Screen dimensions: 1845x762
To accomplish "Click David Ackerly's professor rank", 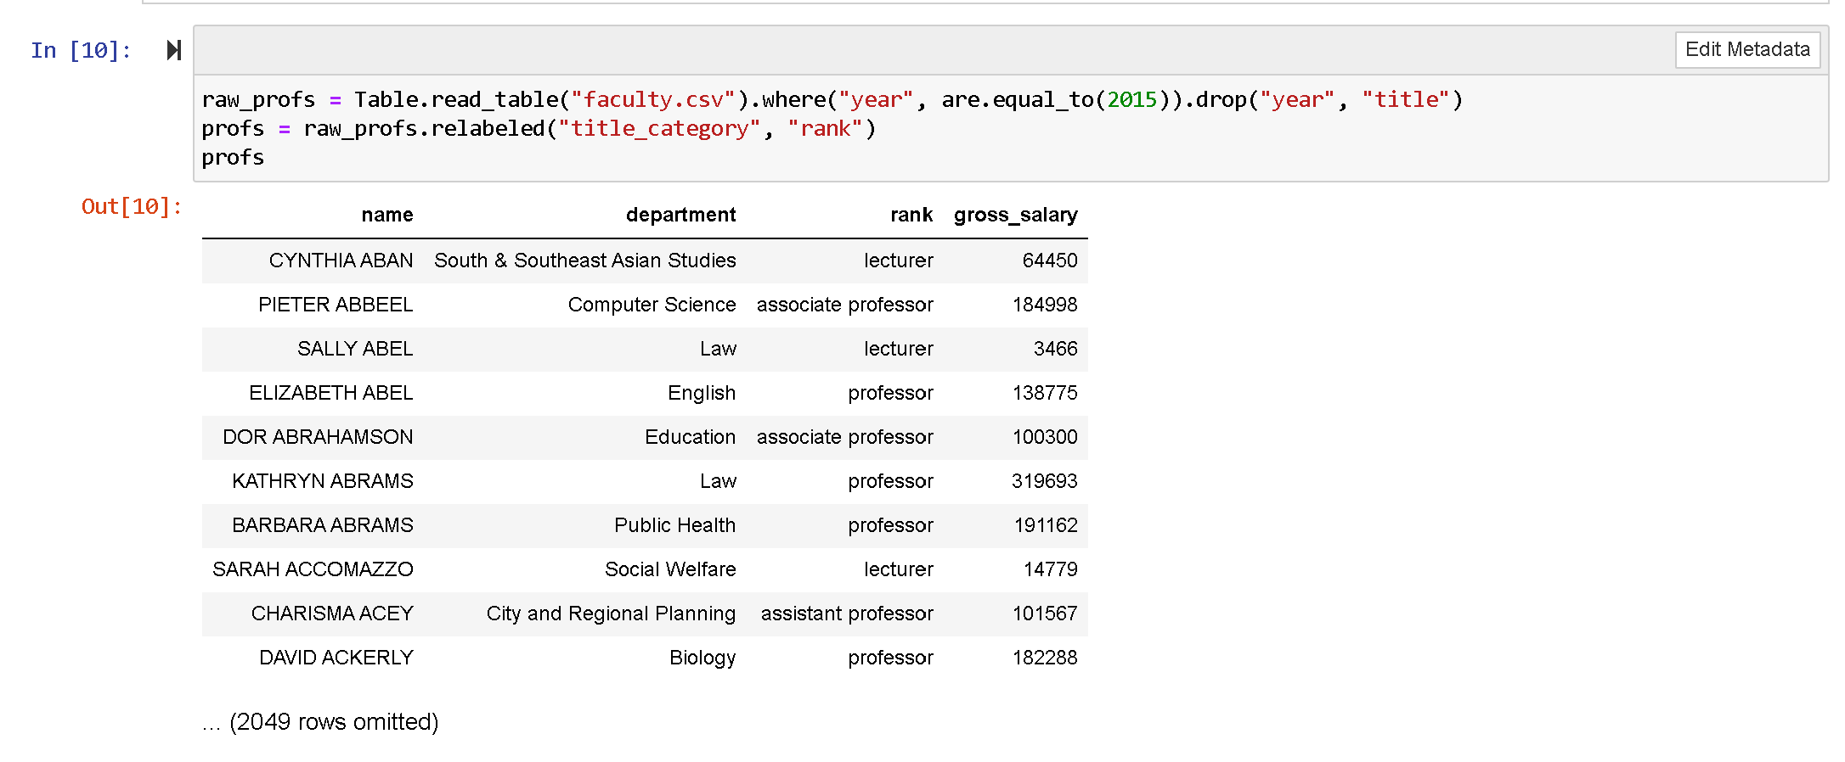I will click(x=890, y=658).
